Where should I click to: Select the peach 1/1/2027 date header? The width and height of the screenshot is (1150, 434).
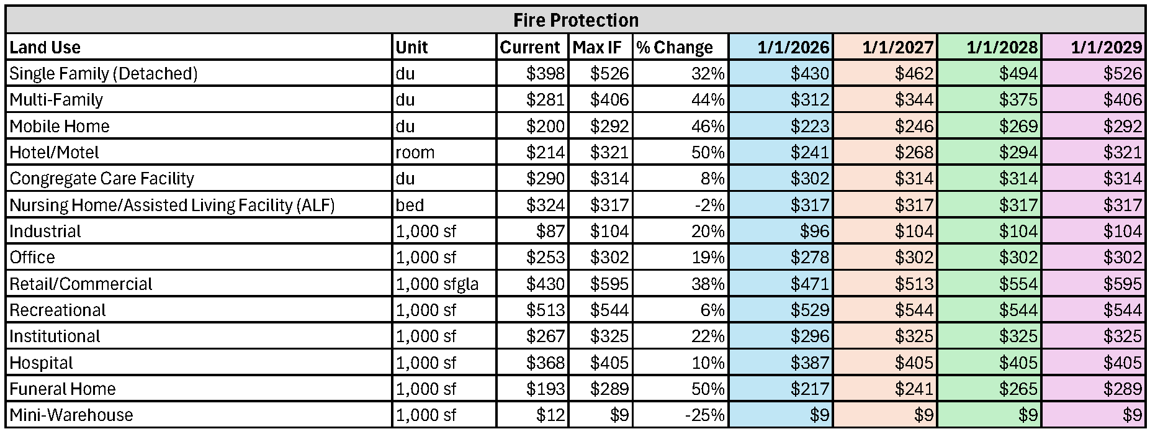(897, 47)
